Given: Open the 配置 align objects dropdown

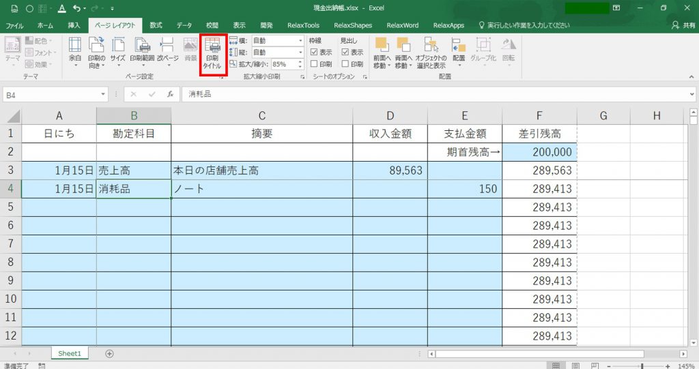Looking at the screenshot, I should tap(459, 53).
